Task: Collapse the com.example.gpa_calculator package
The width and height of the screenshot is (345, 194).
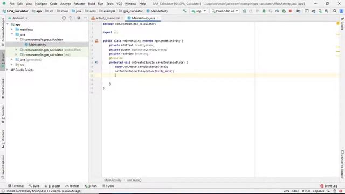Action: (x=17, y=39)
